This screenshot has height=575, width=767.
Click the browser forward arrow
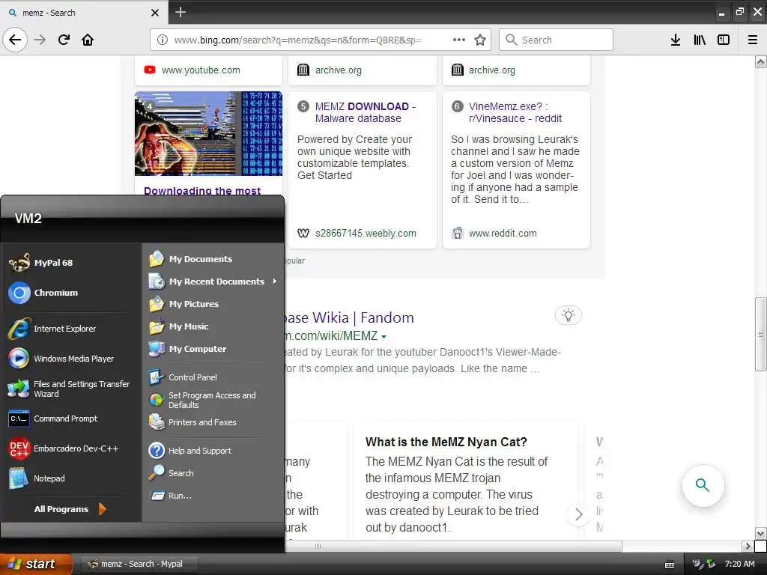pyautogui.click(x=40, y=40)
